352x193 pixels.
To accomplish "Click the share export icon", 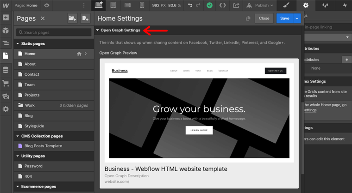I will pyautogui.click(x=236, y=5).
